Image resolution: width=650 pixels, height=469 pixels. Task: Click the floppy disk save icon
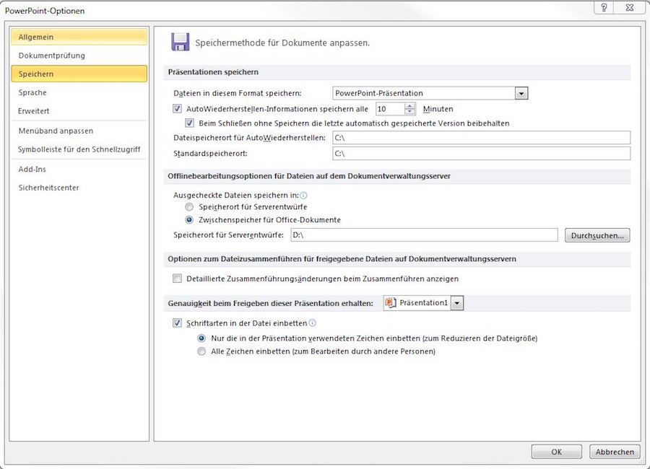point(181,42)
